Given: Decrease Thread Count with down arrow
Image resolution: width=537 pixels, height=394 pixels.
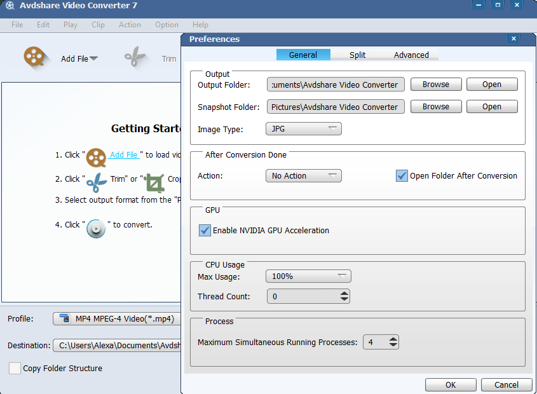Looking at the screenshot, I should tap(344, 299).
